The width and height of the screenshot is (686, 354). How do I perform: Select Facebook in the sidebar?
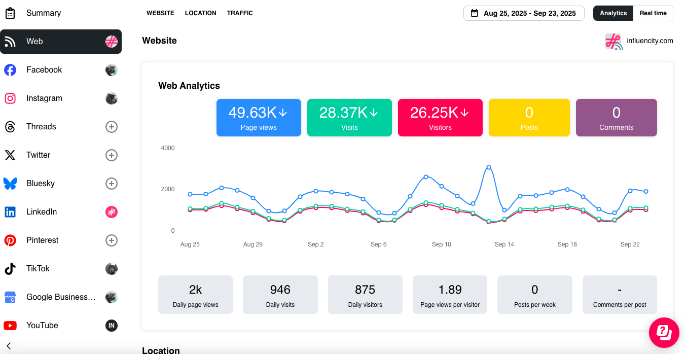(x=61, y=70)
